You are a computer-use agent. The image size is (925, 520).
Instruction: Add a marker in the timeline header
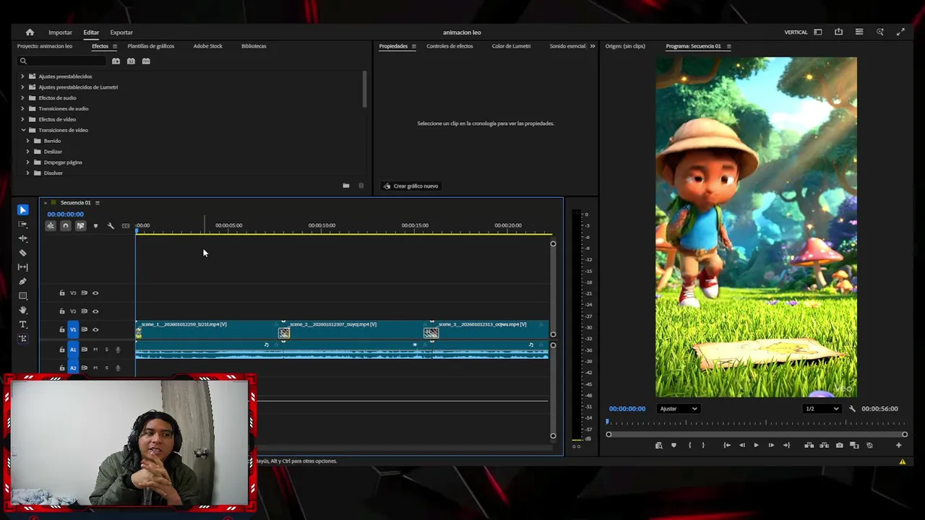click(95, 226)
